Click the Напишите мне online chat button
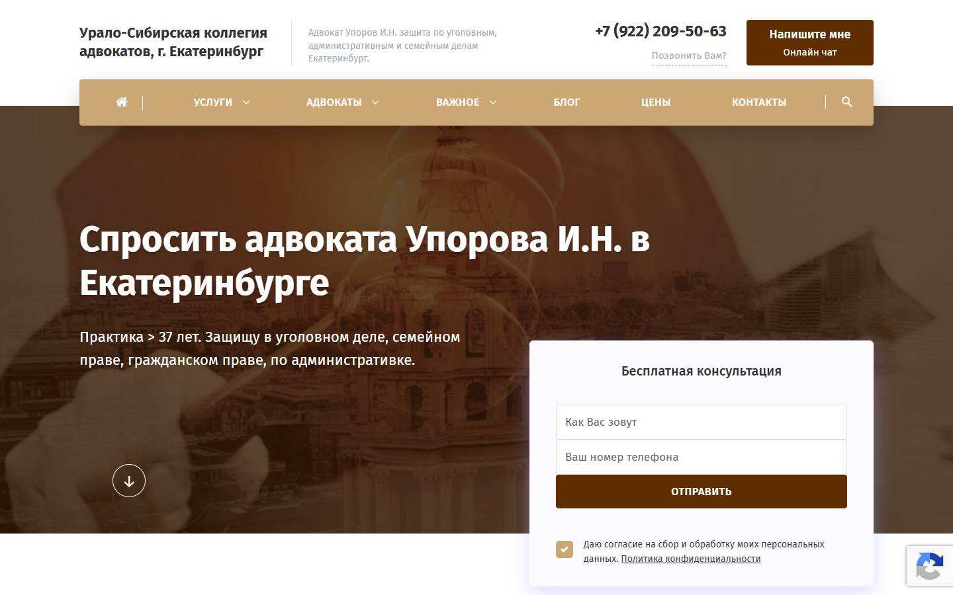 [810, 42]
